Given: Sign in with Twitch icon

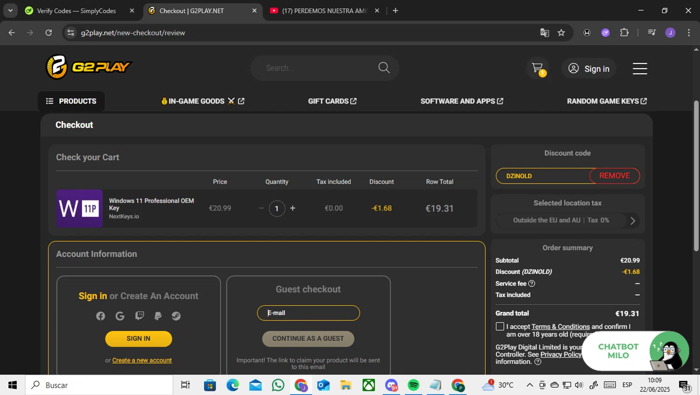Looking at the screenshot, I should tap(139, 316).
